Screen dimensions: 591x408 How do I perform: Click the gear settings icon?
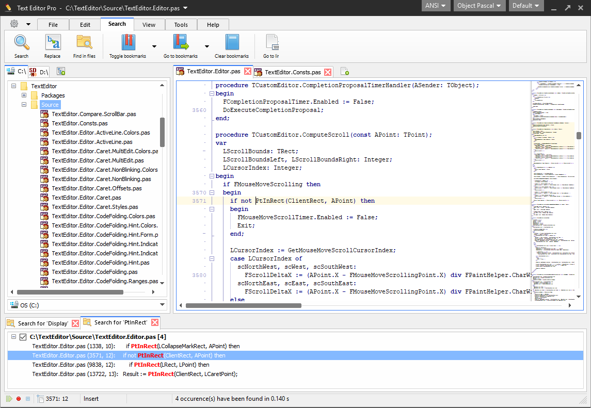click(14, 24)
